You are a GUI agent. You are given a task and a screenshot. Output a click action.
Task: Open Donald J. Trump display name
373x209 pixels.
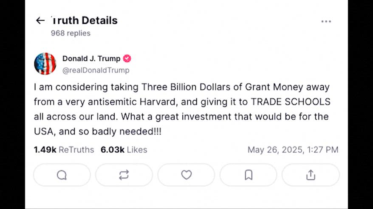pos(91,59)
